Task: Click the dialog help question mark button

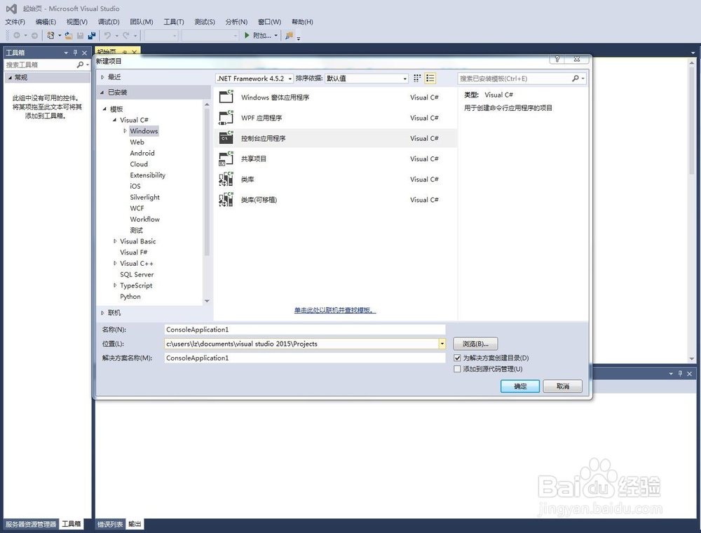Action: [557, 59]
